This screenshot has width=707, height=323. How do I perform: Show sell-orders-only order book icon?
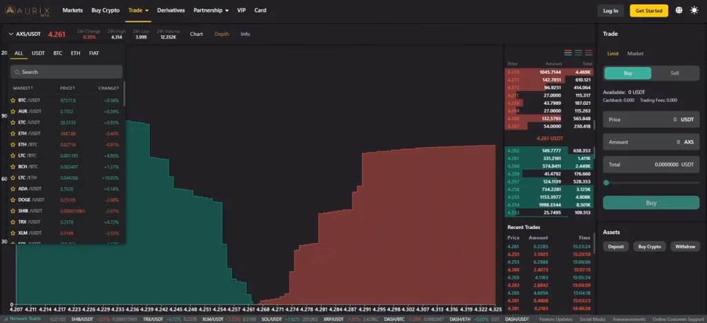[x=587, y=52]
